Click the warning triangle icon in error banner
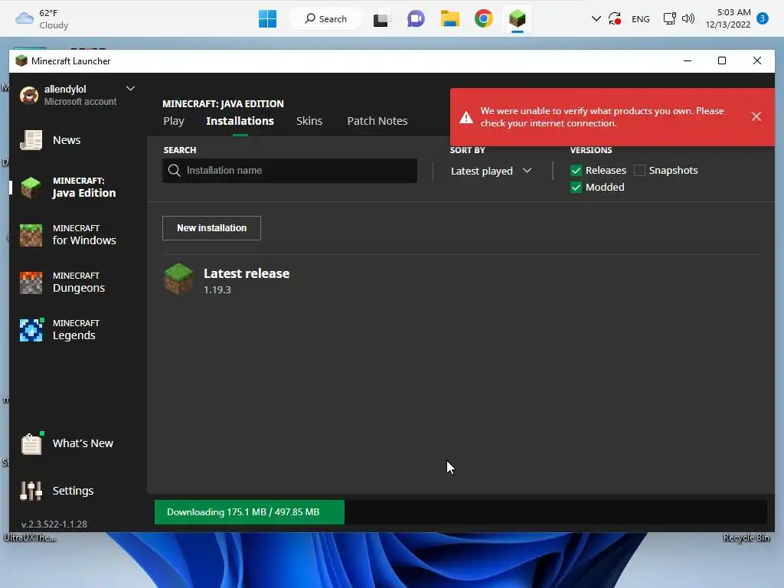Viewport: 784px width, 588px height. tap(466, 117)
